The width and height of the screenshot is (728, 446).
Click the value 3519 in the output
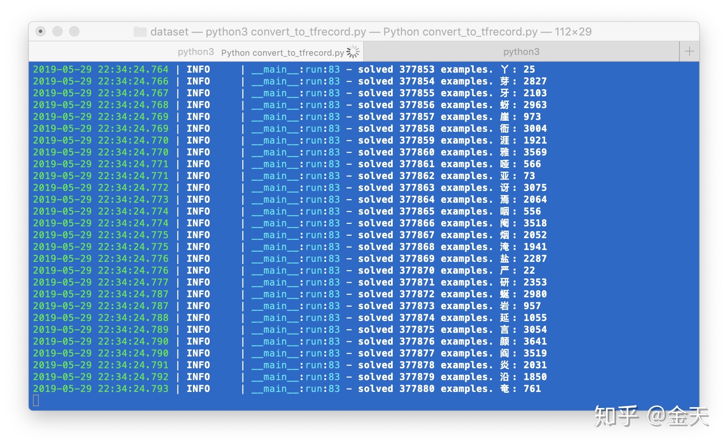point(535,353)
